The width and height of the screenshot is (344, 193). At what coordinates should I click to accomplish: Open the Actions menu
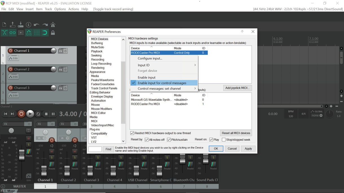pyautogui.click(x=73, y=9)
